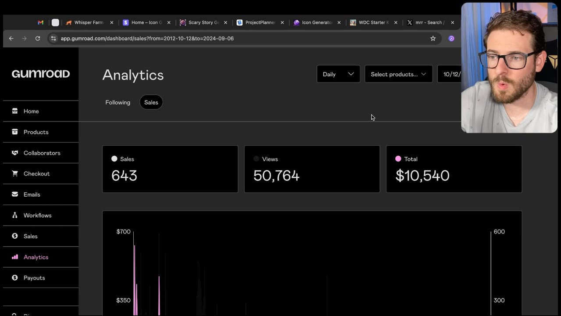Click the Views count 50,764
This screenshot has height=316, width=561.
click(277, 176)
